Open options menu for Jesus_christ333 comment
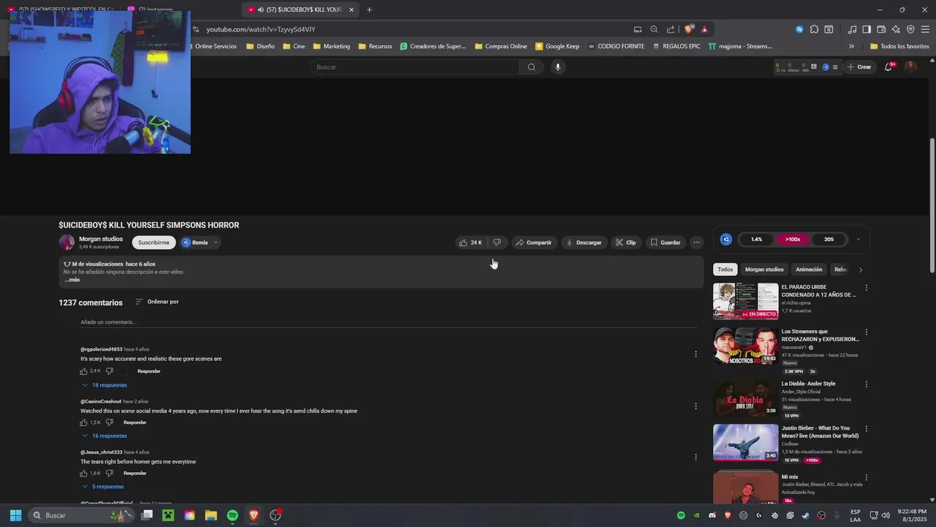Screen dimensions: 936x527 [x=695, y=457]
